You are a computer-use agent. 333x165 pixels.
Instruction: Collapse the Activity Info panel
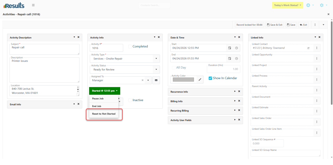click(x=155, y=37)
